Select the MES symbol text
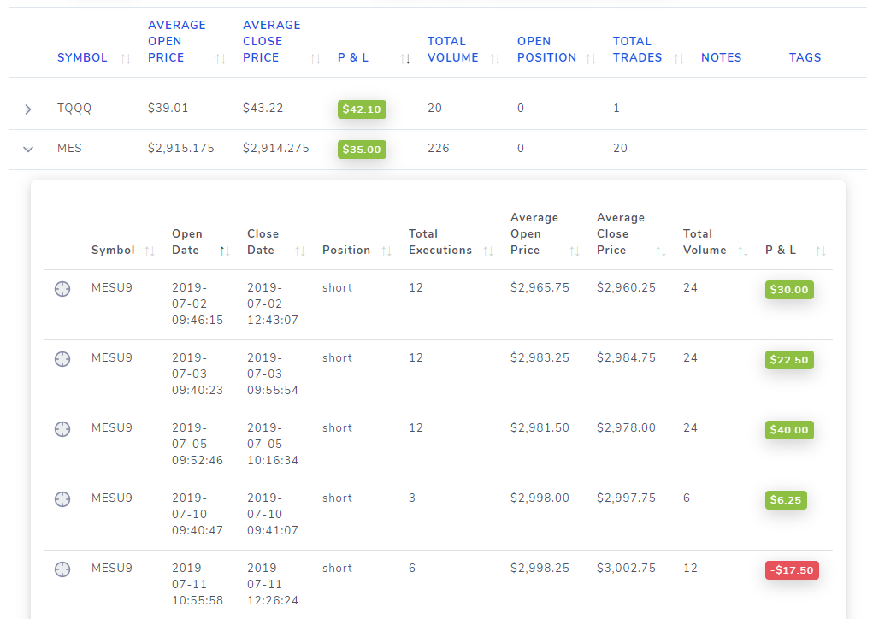 [69, 149]
